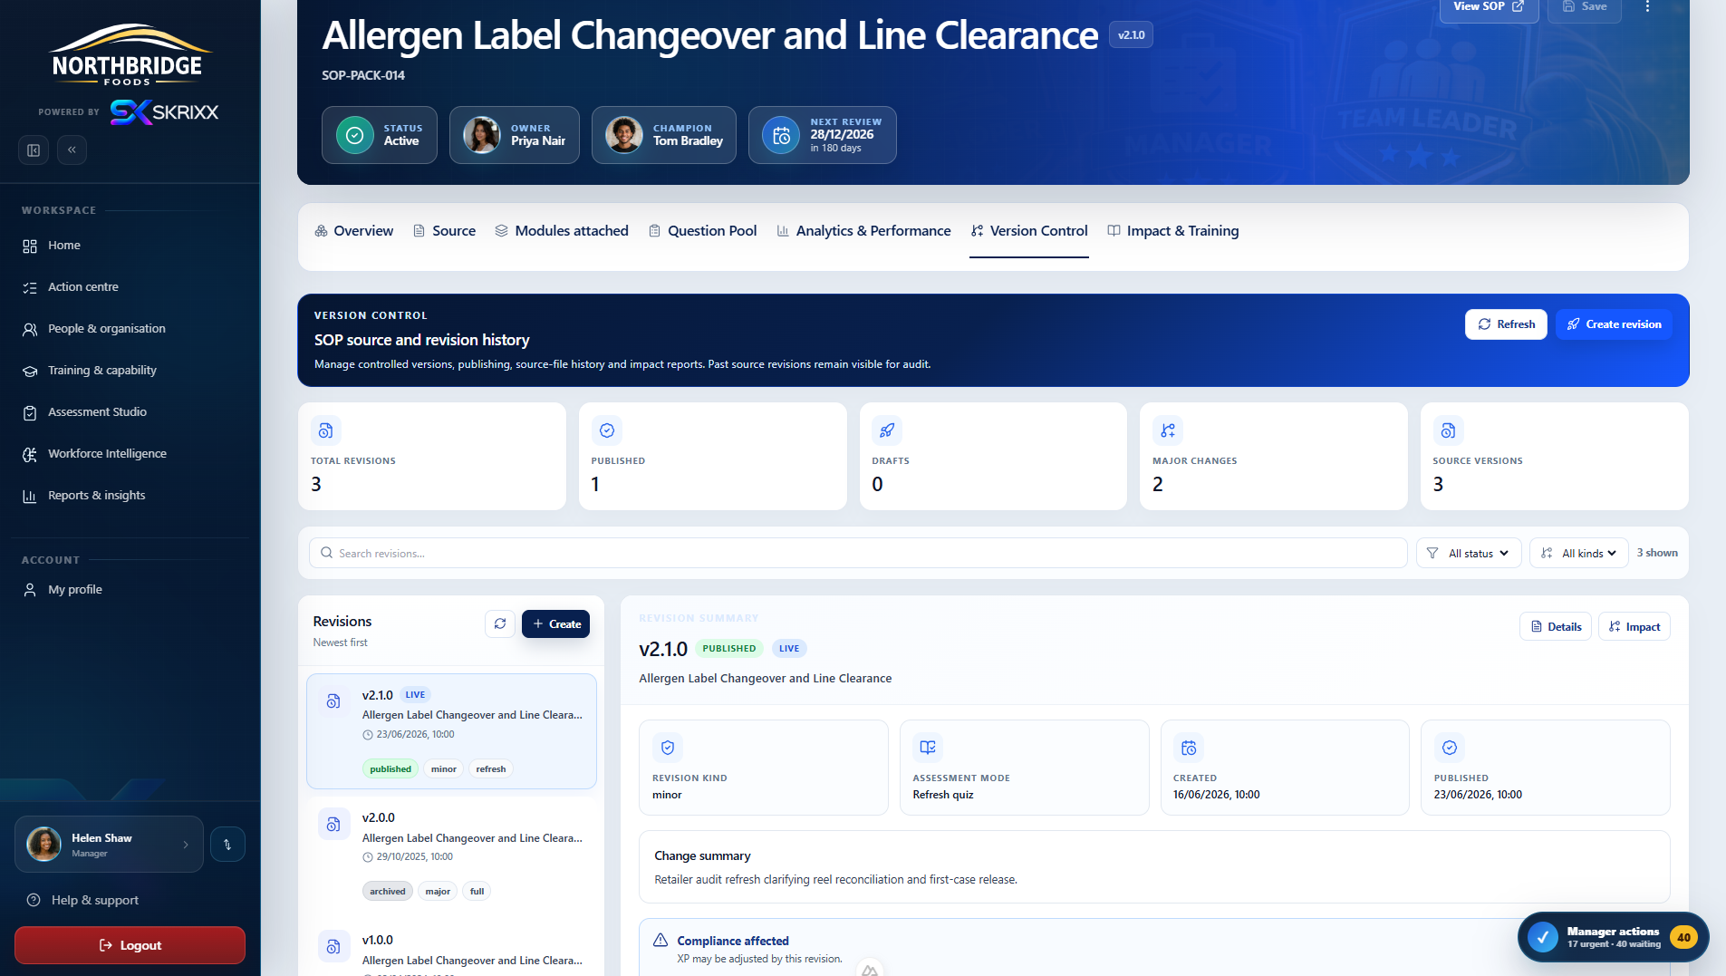Image resolution: width=1726 pixels, height=976 pixels.
Task: Click Next Review calendar icon
Action: coord(781,136)
